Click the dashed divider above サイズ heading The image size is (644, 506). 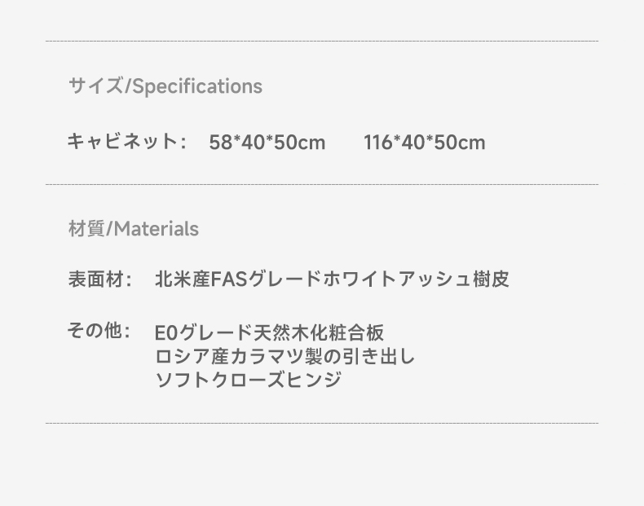coord(322,41)
